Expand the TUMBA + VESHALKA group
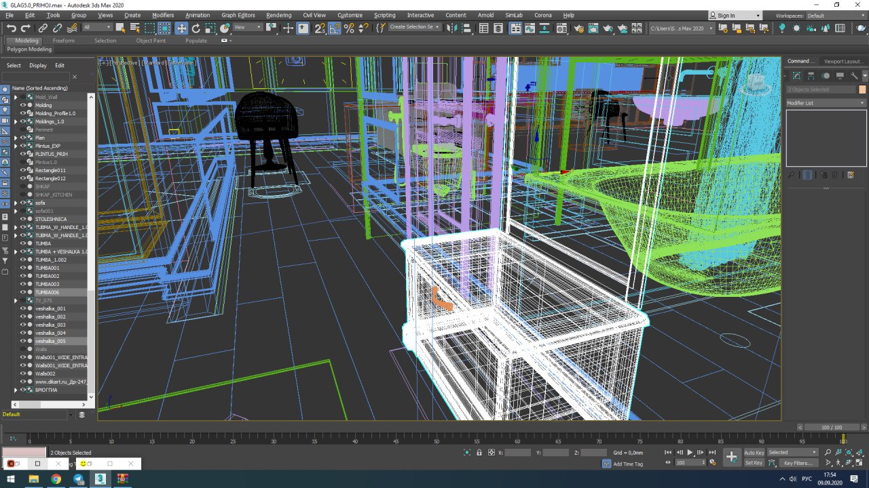 pyautogui.click(x=16, y=251)
